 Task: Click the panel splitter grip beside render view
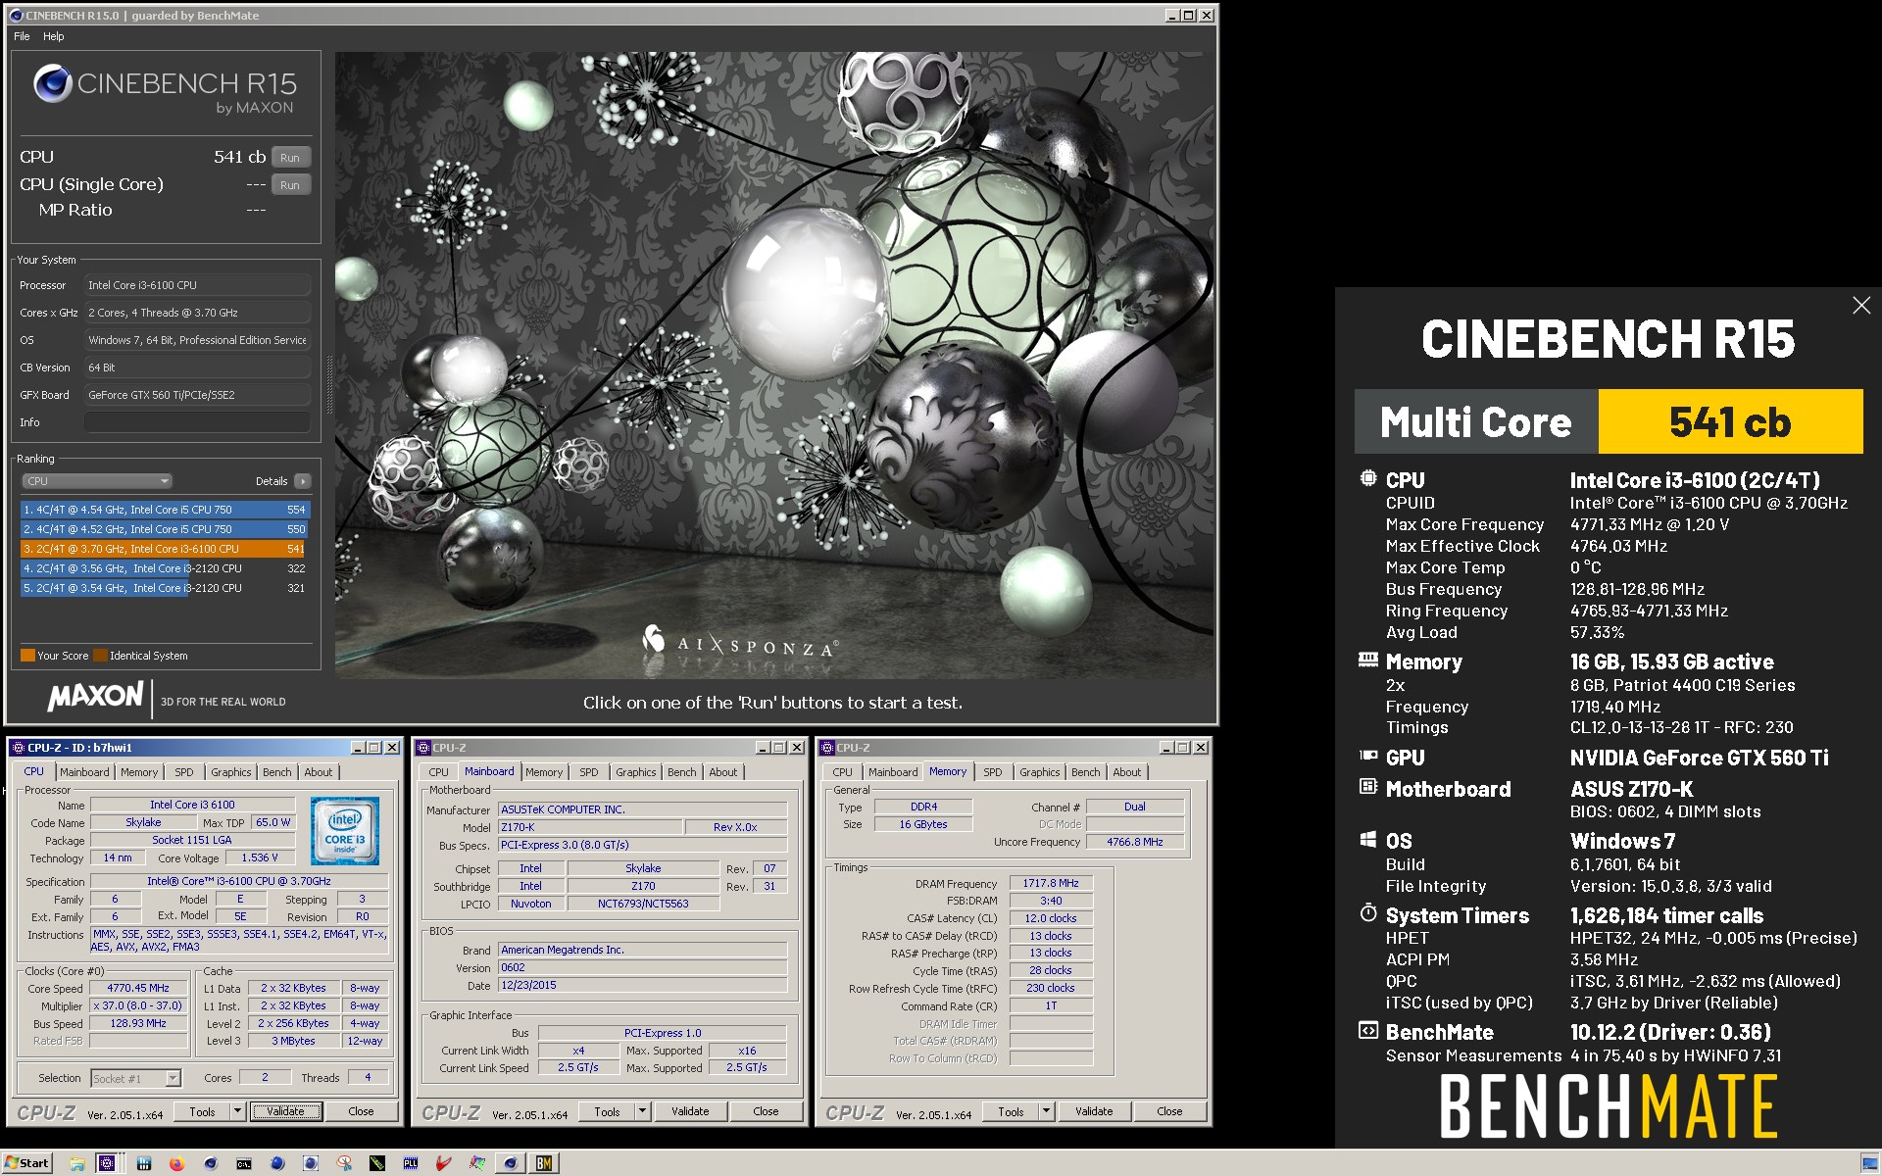tap(329, 384)
